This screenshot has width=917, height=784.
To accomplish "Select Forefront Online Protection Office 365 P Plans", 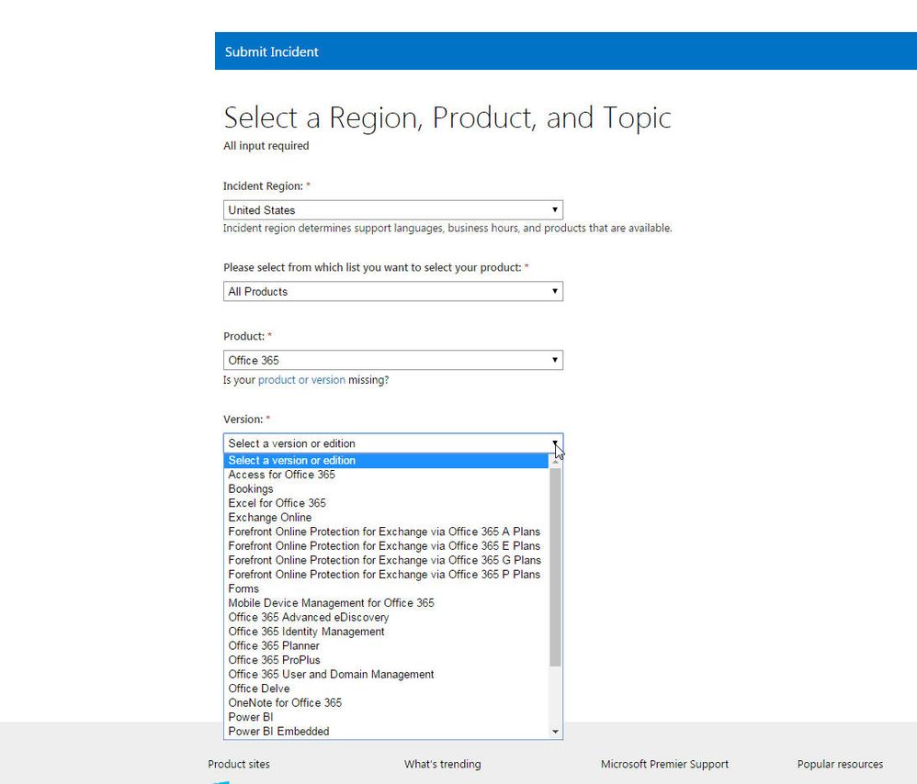I will click(386, 575).
